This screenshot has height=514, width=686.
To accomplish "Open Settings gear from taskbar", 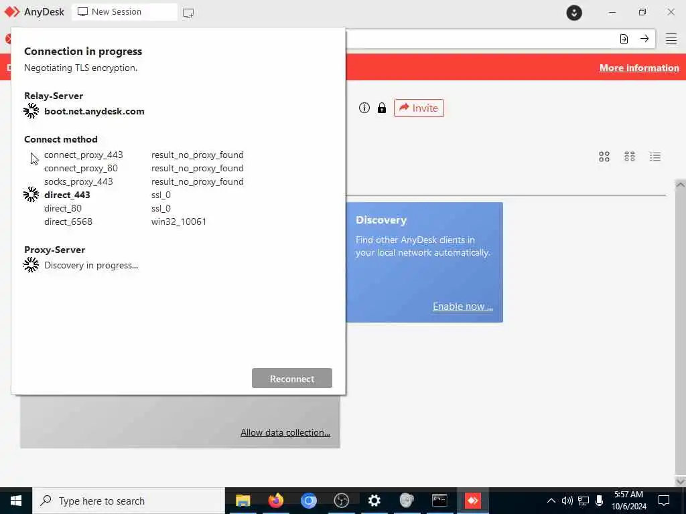I will (374, 501).
